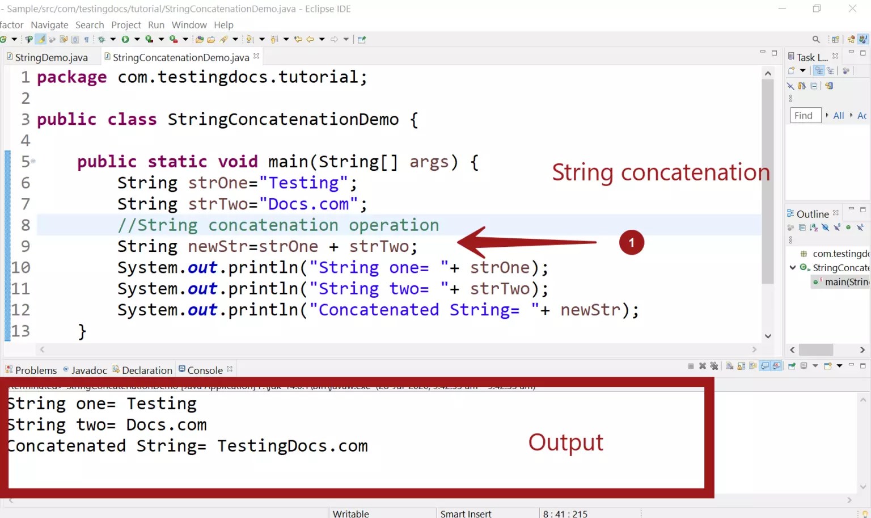Viewport: 871px width, 518px height.
Task: Open the Run button dropdown arrow
Action: click(x=137, y=39)
